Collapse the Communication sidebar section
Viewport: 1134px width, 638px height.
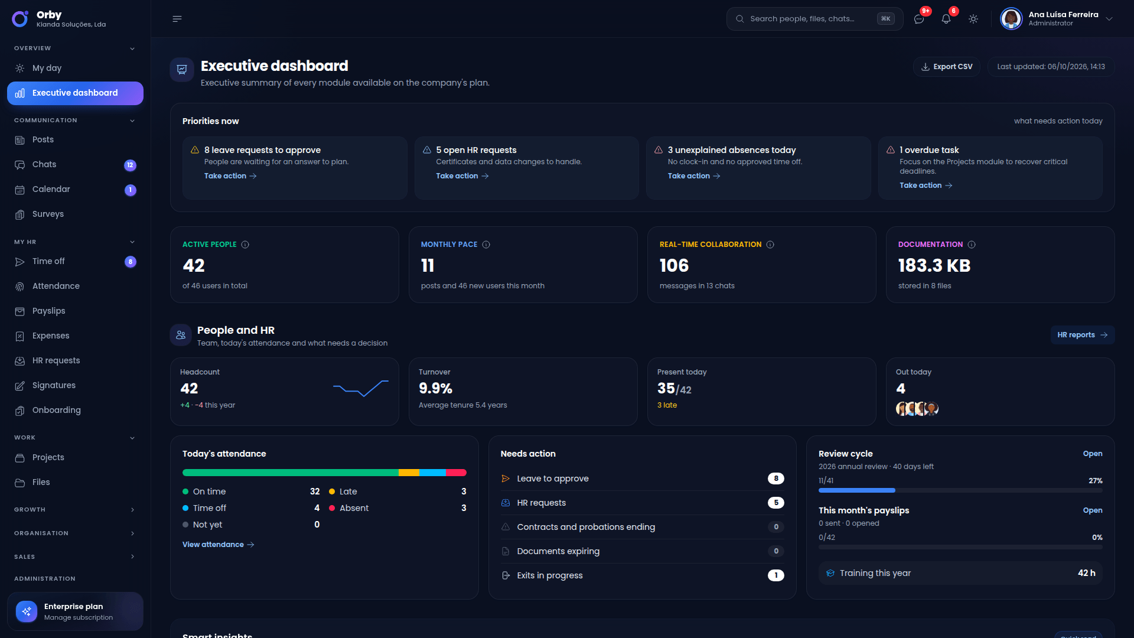coord(132,121)
